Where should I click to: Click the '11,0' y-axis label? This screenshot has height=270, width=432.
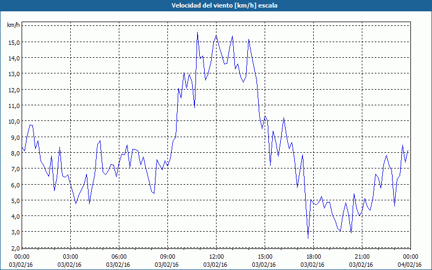point(14,106)
